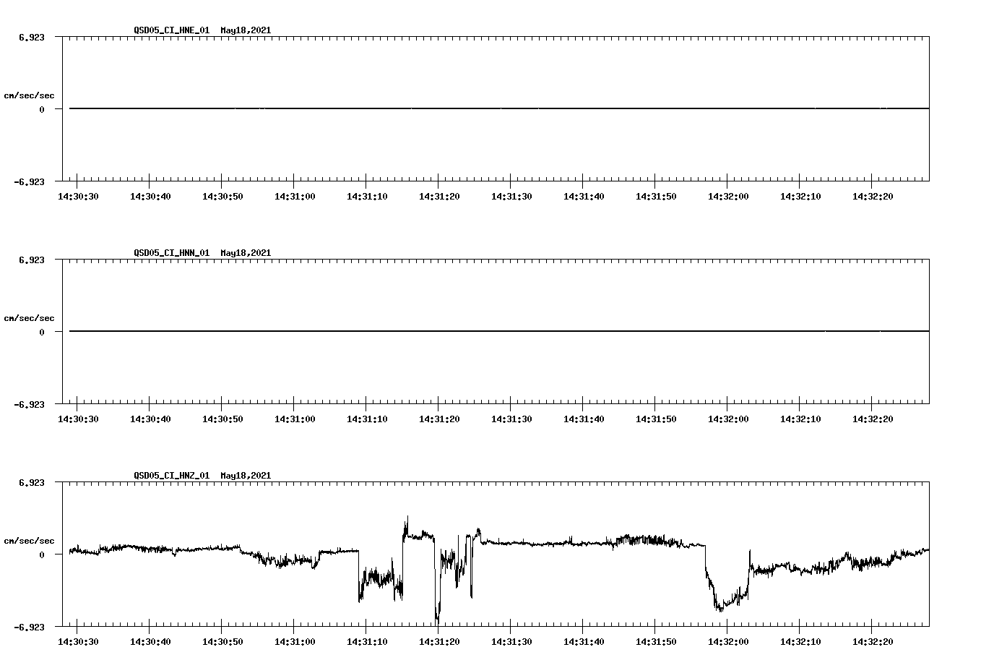Screen dimensions: 981x668
Task: Click the cm/sec/sec label on the HNZ plot
Action: (x=29, y=539)
